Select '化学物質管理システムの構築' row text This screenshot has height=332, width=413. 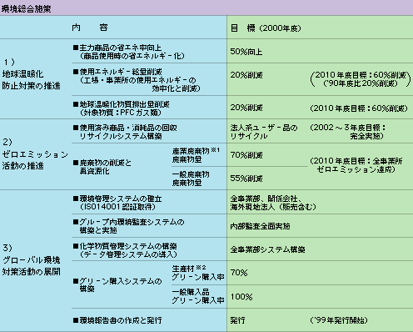coord(125,250)
